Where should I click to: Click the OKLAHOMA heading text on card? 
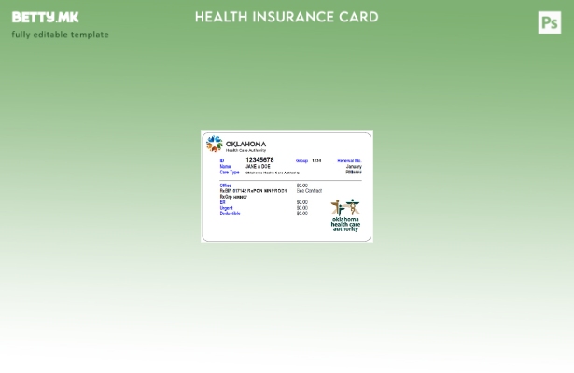(245, 144)
